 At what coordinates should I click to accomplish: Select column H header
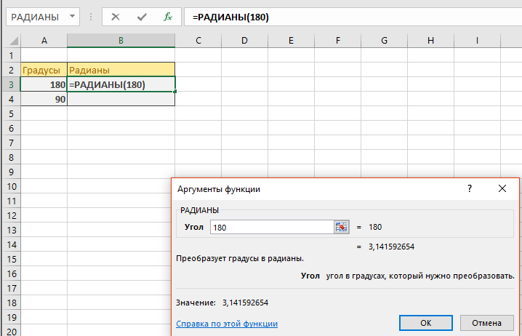430,41
